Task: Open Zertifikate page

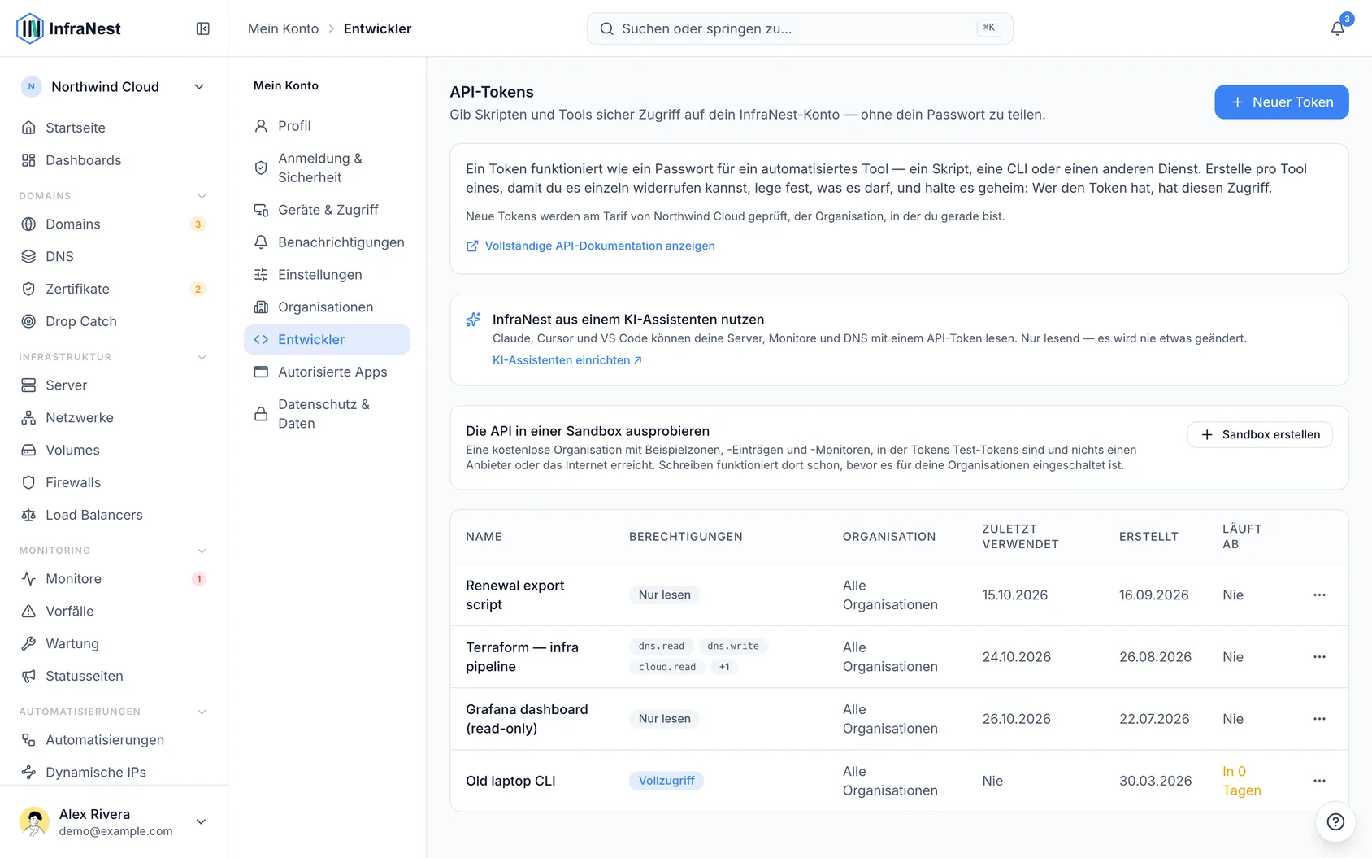Action: click(x=114, y=290)
